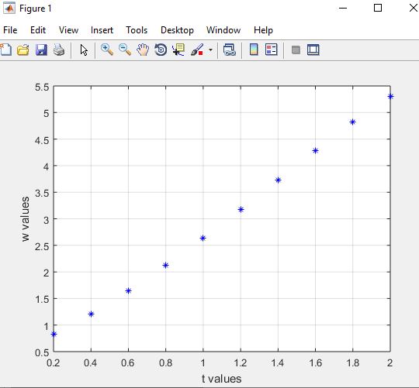Click the 'w values' y-axis label
Screen dimensions: 419x388
(26, 219)
